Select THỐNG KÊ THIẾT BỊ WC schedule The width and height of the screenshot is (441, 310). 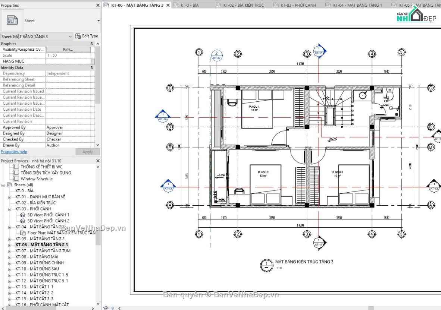click(42, 167)
